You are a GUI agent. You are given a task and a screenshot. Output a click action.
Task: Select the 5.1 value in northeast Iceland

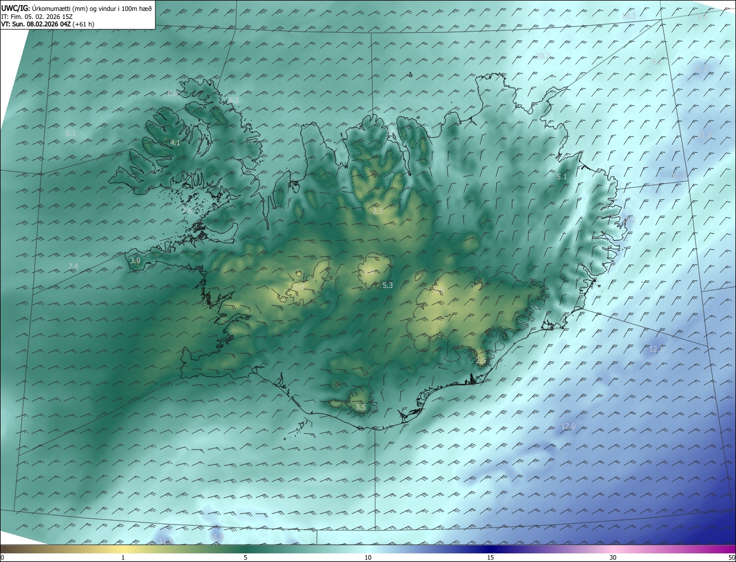[562, 177]
